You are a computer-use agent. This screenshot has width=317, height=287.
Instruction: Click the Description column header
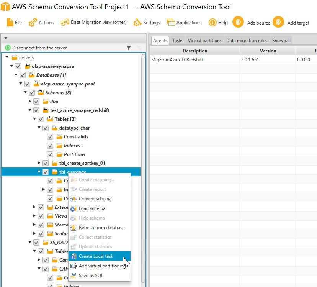coord(194,51)
